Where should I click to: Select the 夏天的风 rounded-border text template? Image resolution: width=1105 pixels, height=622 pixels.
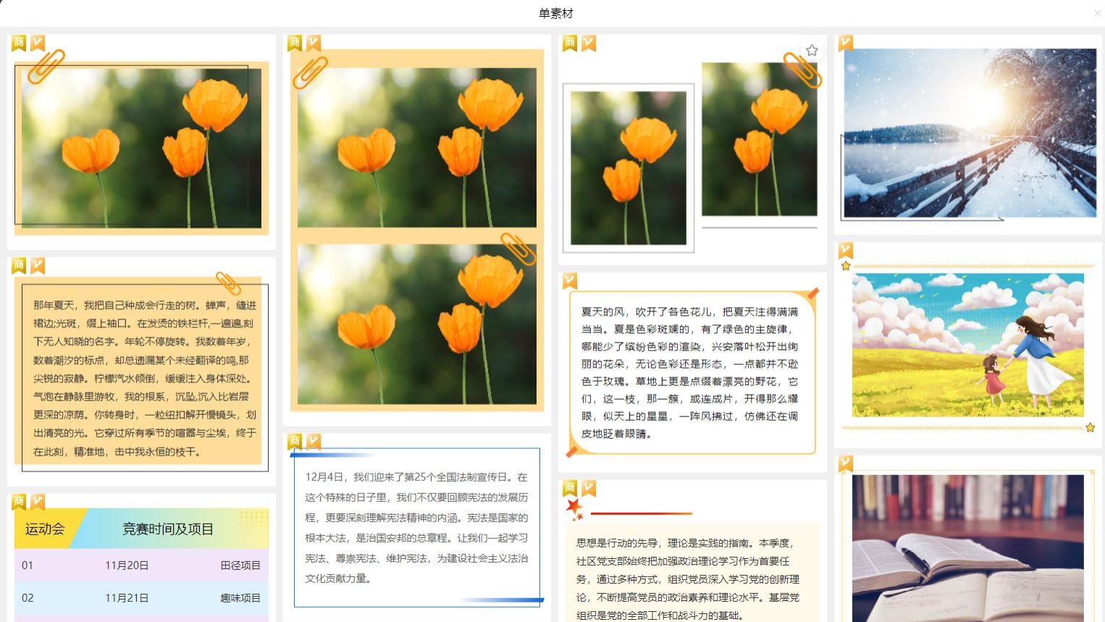pos(692,372)
